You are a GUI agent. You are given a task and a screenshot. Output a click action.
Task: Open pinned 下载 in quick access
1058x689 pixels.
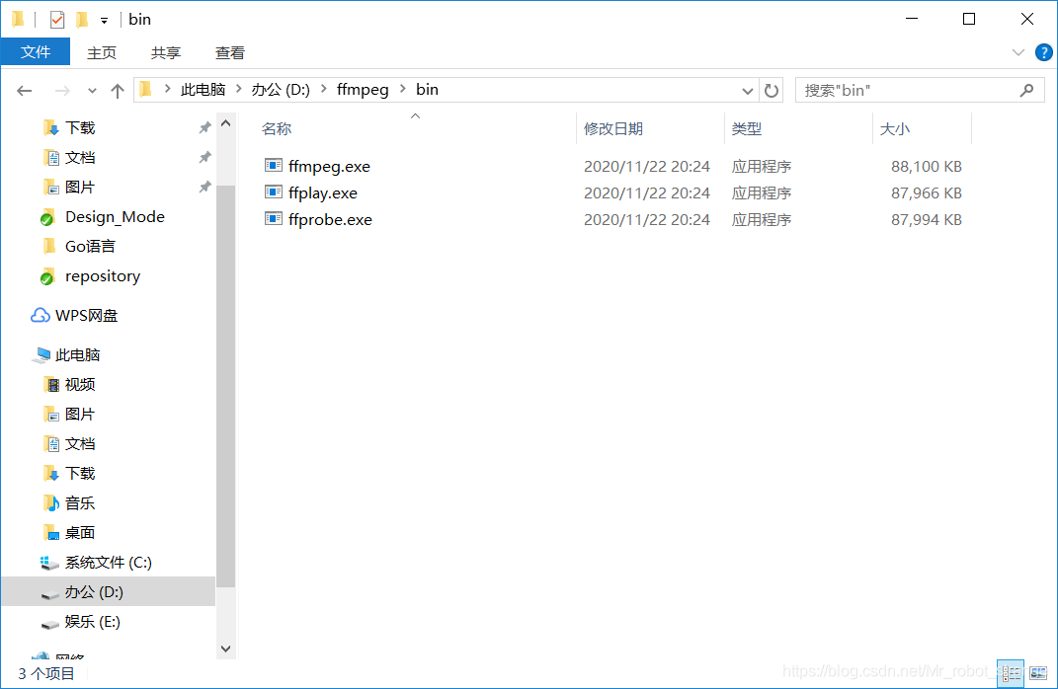click(x=80, y=128)
